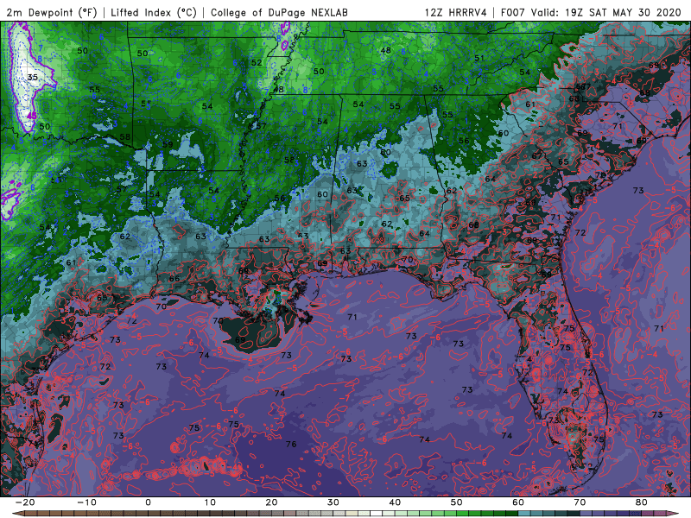Image resolution: width=691 pixels, height=518 pixels.
Task: Click the 35 dewpoint value in the white area
Action: click(32, 77)
